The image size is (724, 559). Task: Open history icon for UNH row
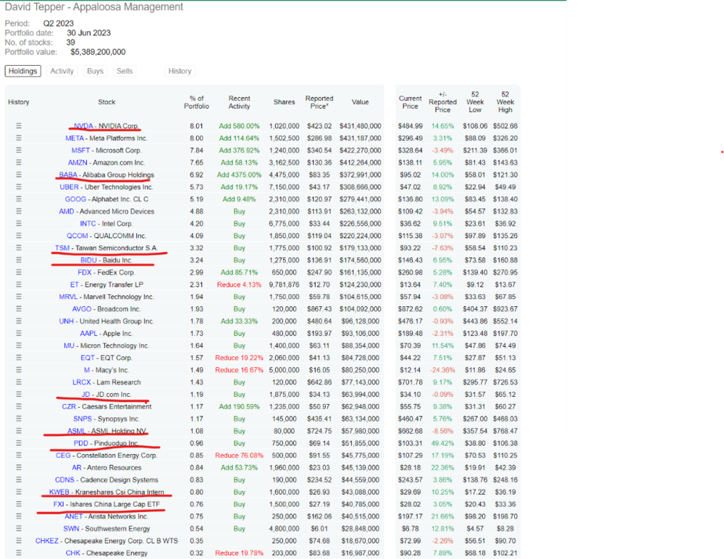tap(19, 321)
